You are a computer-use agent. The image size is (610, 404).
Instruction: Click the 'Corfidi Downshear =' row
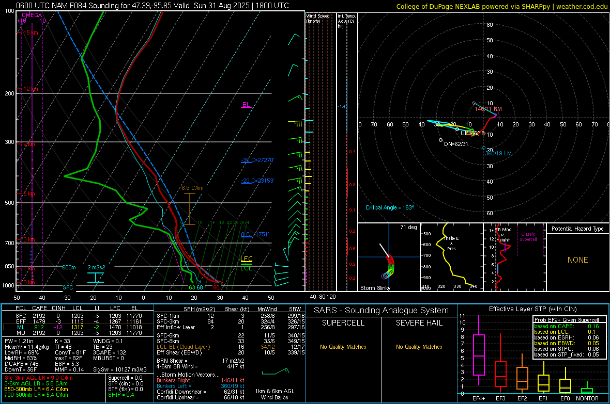tap(201, 392)
